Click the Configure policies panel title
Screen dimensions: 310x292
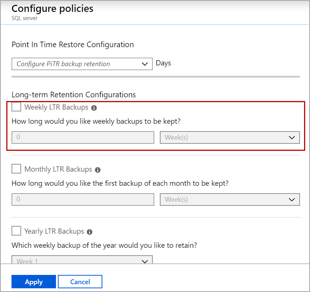(52, 9)
